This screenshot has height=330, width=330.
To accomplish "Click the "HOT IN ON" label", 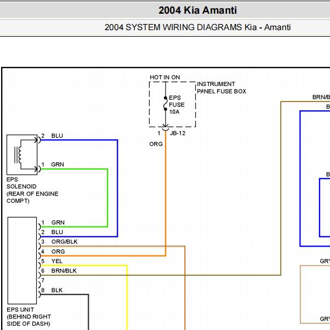I will pos(165,77).
